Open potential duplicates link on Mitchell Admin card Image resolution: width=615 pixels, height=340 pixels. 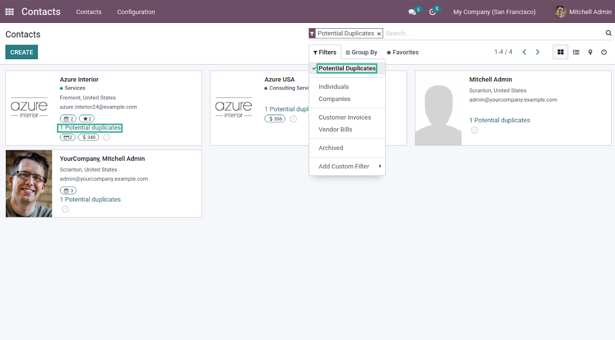click(x=499, y=120)
